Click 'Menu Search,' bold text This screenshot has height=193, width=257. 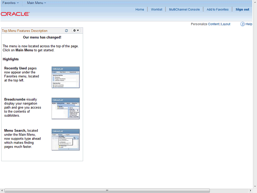click(15, 131)
